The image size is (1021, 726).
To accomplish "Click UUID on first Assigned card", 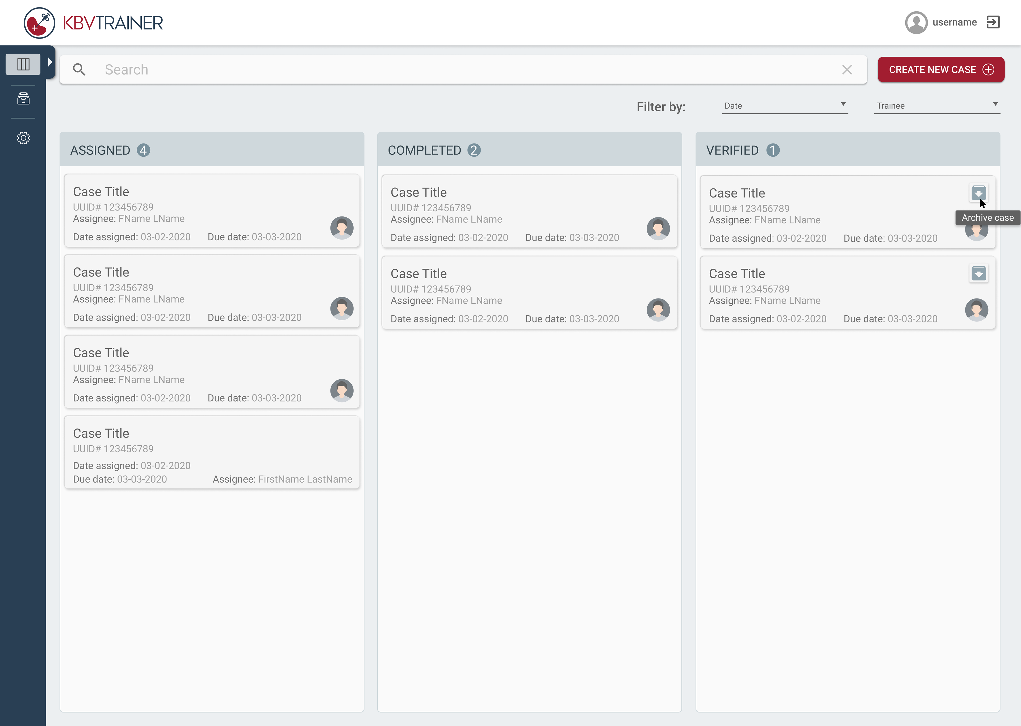I will pyautogui.click(x=113, y=207).
